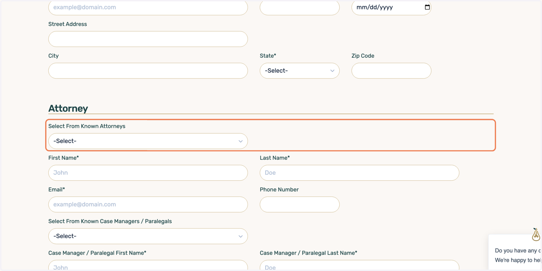Screen dimensions: 542x271
Task: Click the City input field
Action: pos(148,71)
